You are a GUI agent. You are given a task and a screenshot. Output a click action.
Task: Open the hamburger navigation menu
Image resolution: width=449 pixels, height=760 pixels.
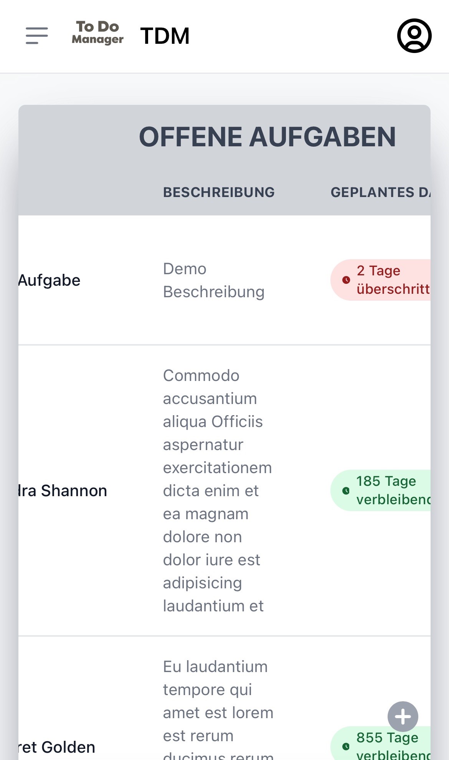[37, 36]
